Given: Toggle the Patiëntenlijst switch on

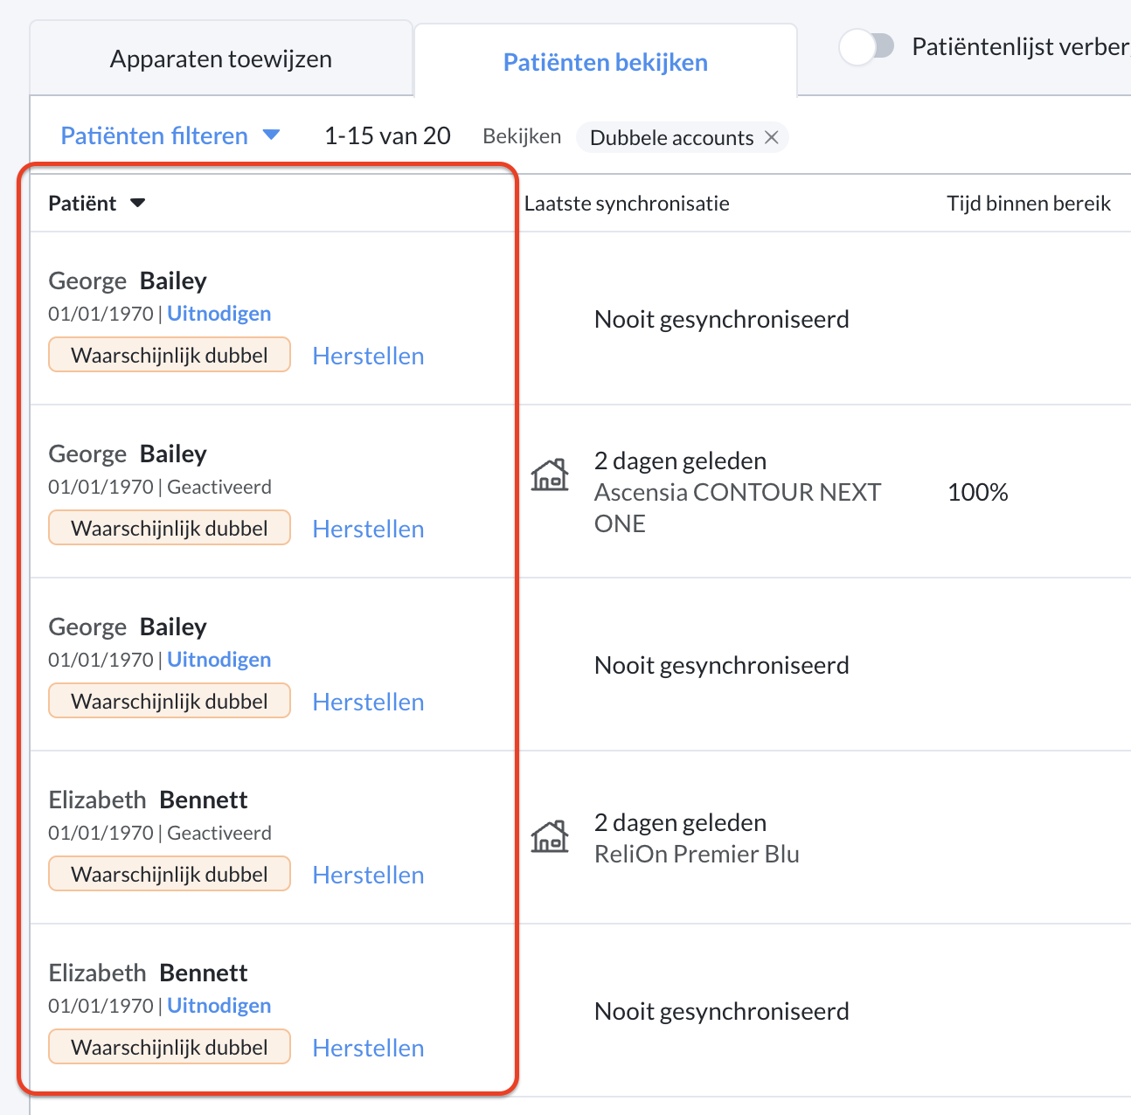Looking at the screenshot, I should pyautogui.click(x=867, y=46).
